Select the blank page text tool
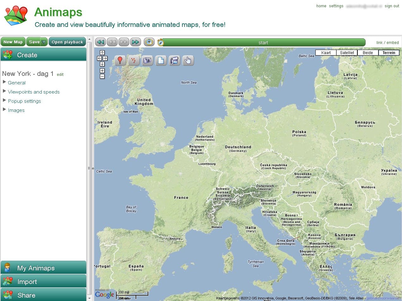 click(161, 60)
